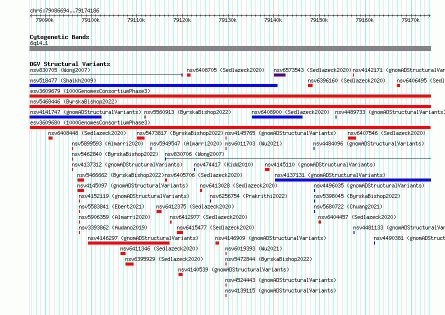
Task: Open nsv4137312 gnomAD label
Action: [127, 164]
